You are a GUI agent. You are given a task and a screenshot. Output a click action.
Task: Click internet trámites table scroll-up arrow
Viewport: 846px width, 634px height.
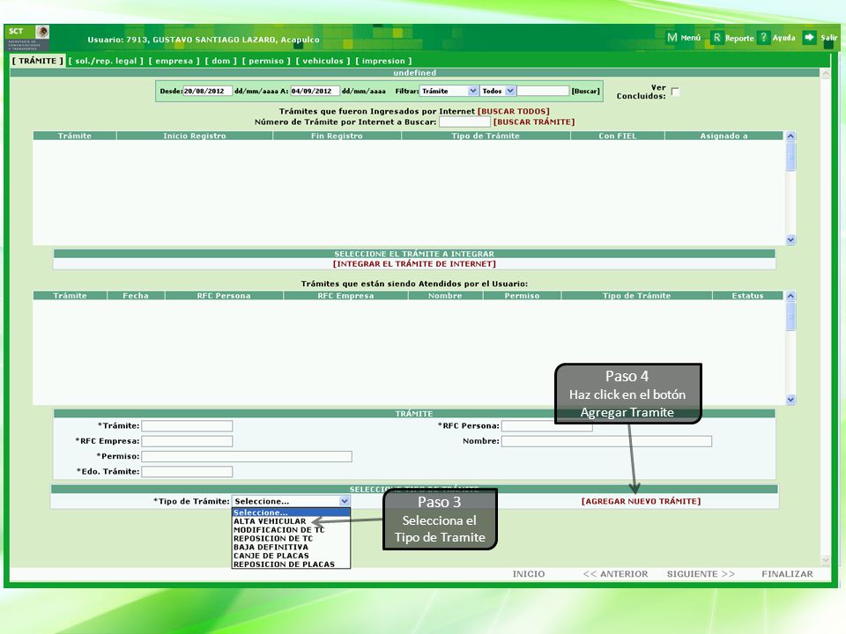(x=790, y=136)
